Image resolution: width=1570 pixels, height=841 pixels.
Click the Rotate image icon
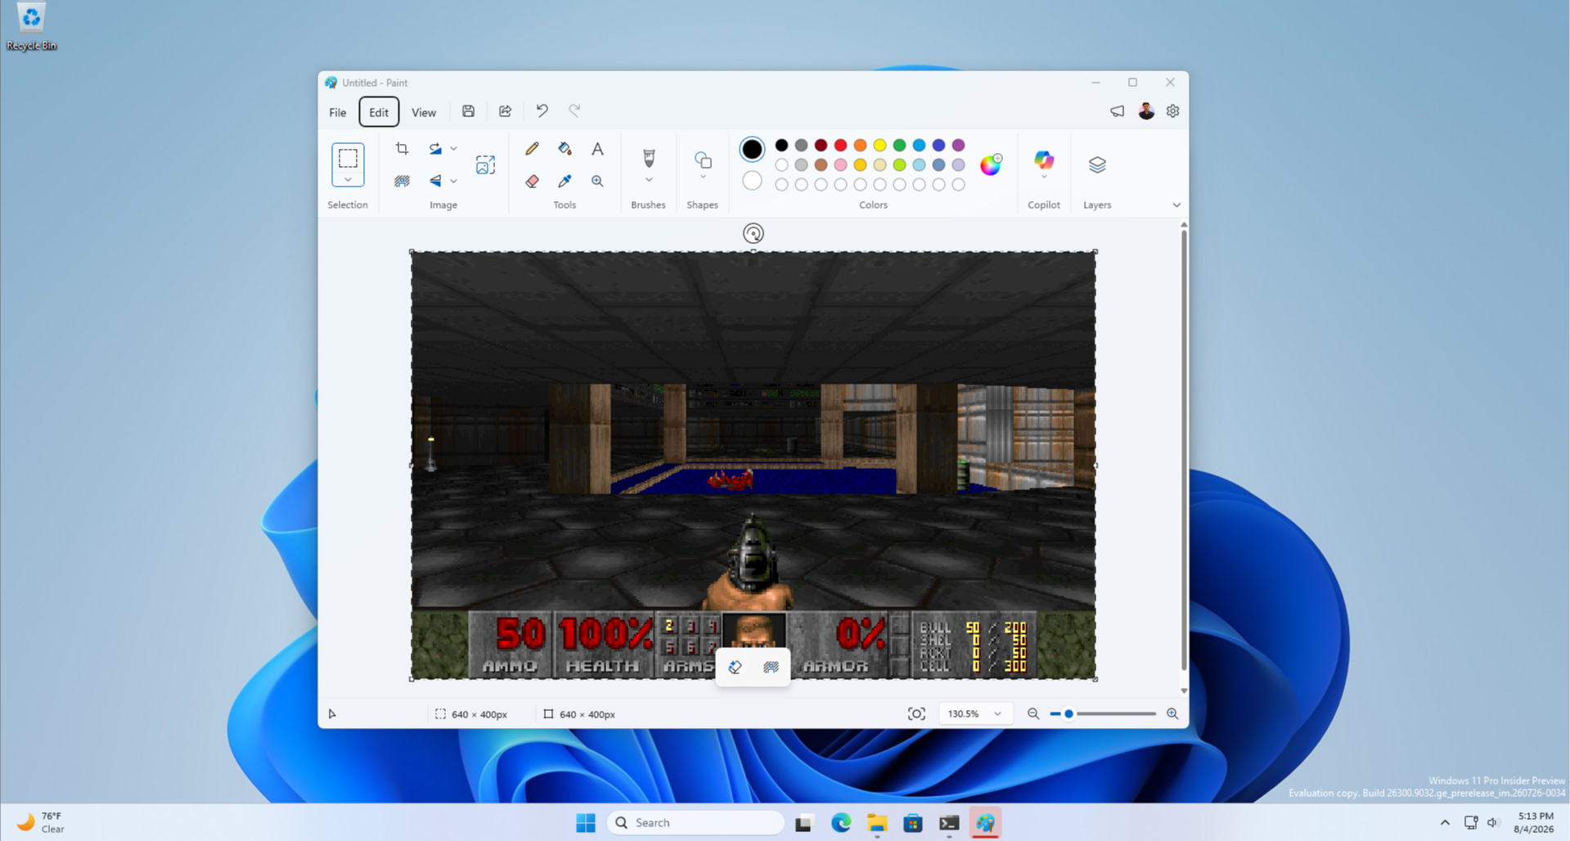tap(435, 148)
